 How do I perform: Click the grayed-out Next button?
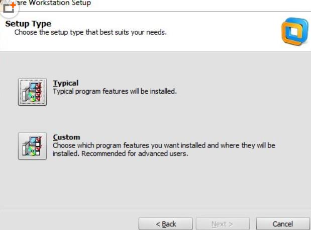[222, 223]
